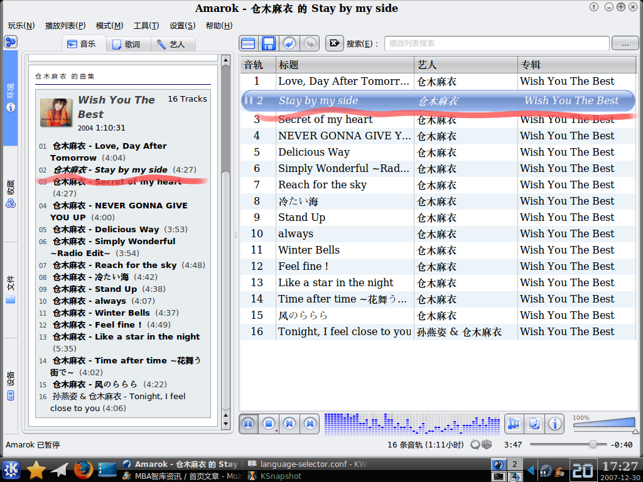The image size is (643, 482).
Task: Stop playback with the stop button
Action: coord(269,424)
